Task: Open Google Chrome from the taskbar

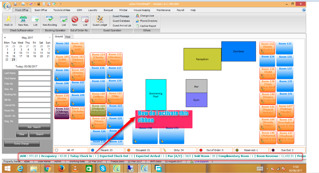Action: (x=47, y=169)
